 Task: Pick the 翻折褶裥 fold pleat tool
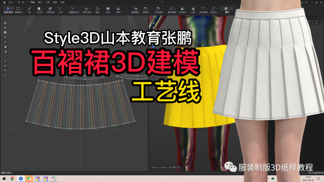click(171, 10)
